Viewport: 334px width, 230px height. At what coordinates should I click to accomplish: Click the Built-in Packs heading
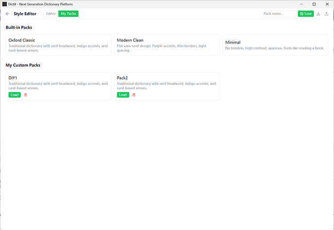19,28
